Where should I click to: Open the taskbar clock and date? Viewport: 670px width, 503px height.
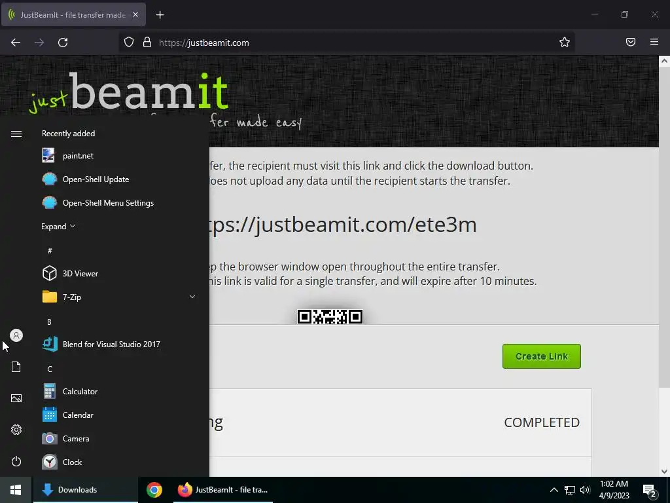click(614, 490)
